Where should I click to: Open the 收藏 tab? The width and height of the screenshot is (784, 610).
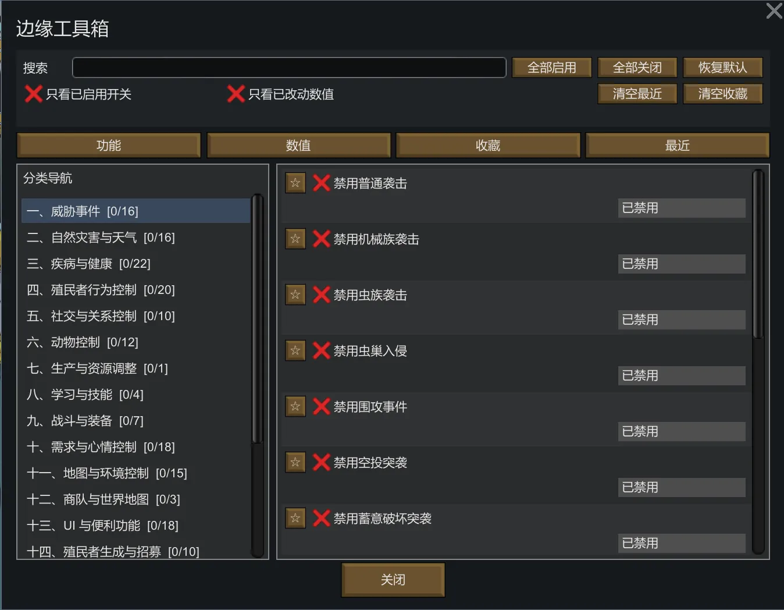coord(488,146)
